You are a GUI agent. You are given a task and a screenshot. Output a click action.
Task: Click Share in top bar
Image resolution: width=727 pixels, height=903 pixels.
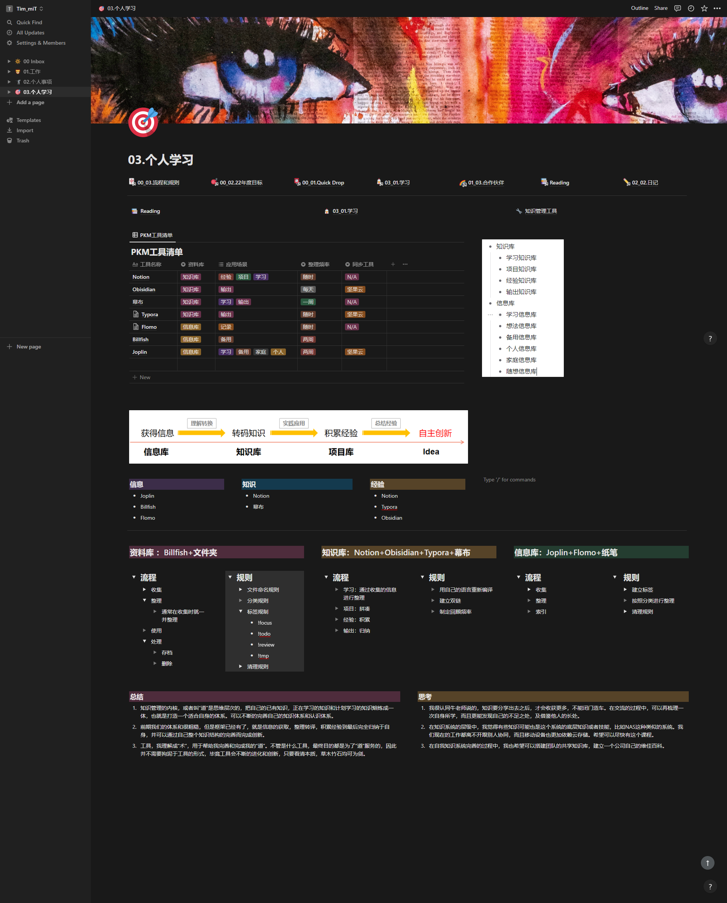[x=661, y=8]
